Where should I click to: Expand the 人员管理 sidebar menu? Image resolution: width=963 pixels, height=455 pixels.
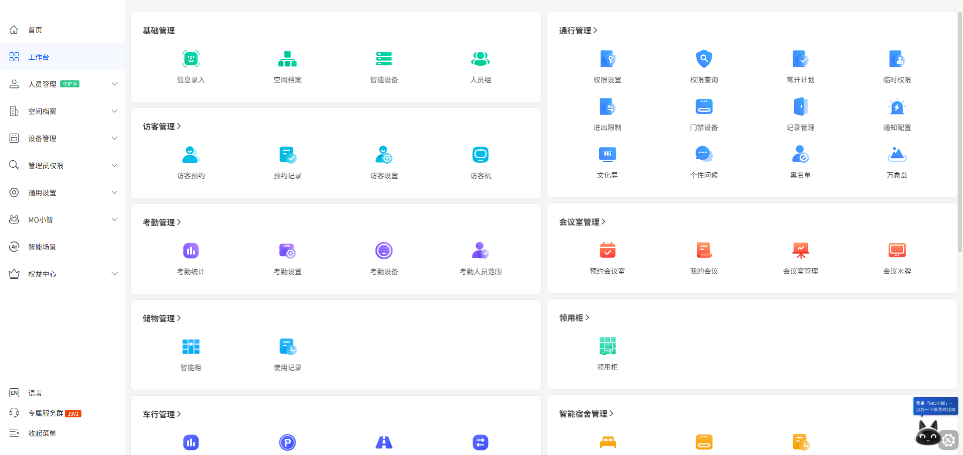pyautogui.click(x=62, y=84)
